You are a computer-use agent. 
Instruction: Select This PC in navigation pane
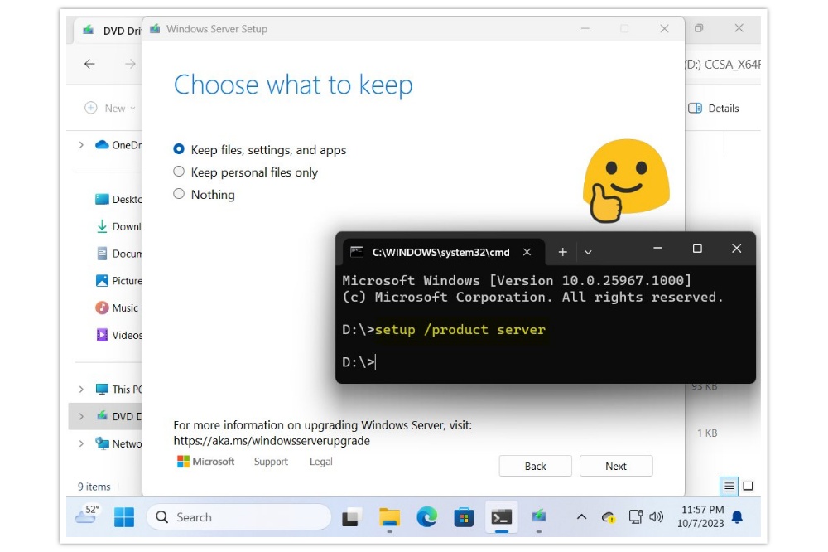coord(118,390)
